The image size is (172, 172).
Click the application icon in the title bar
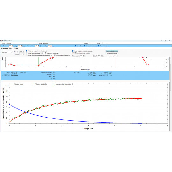[1, 41]
